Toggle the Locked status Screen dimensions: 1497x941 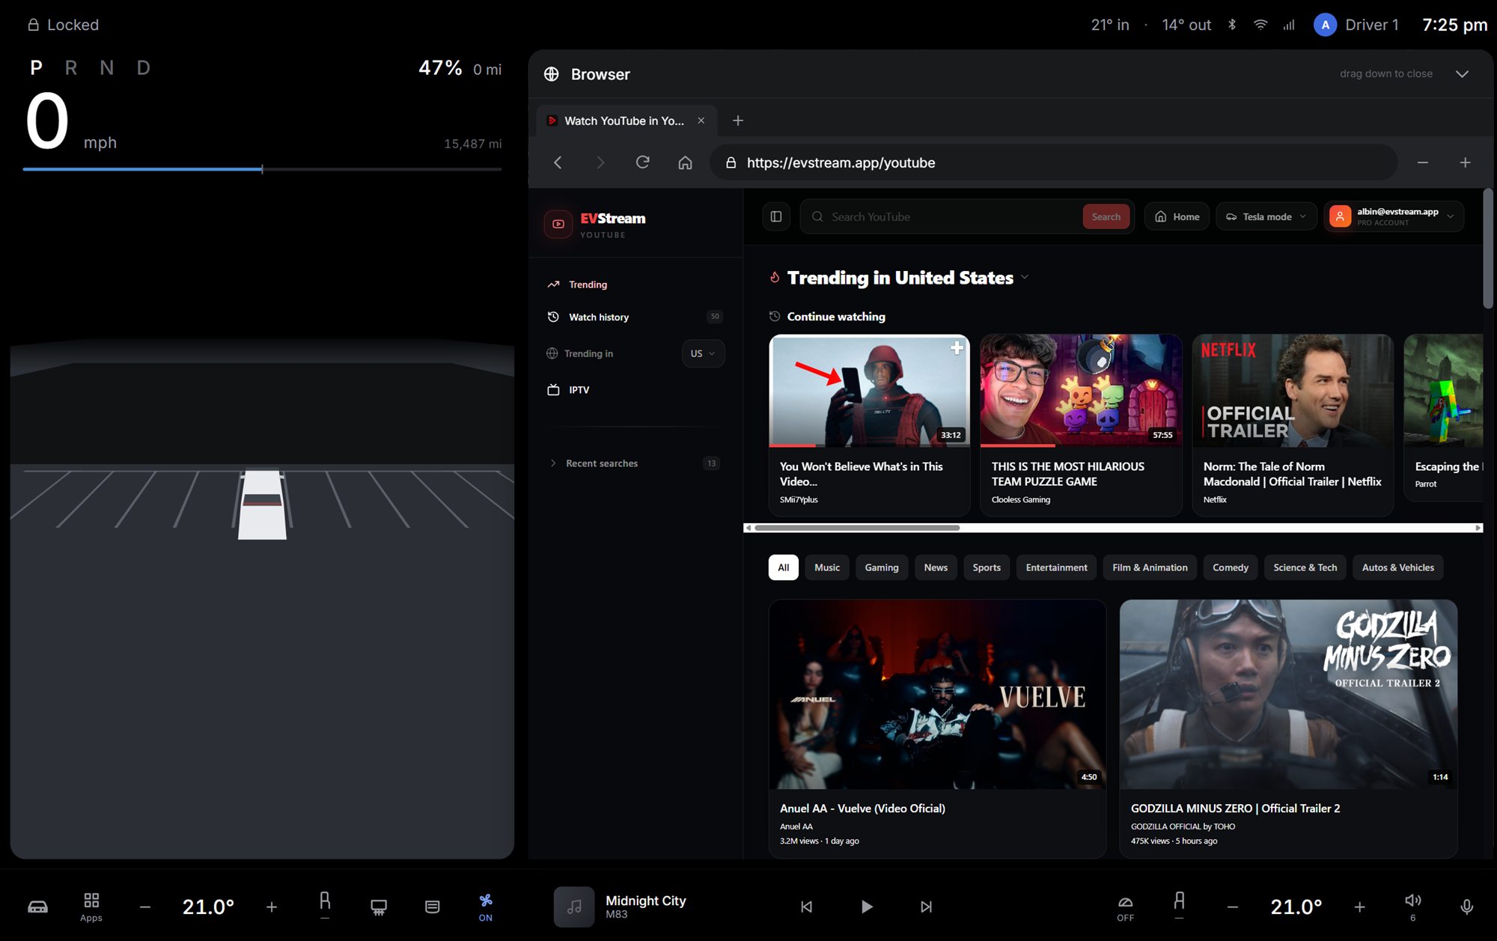pos(63,25)
